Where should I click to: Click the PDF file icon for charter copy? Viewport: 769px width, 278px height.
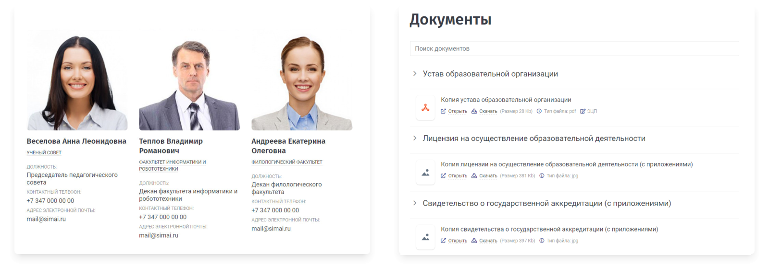coord(425,108)
